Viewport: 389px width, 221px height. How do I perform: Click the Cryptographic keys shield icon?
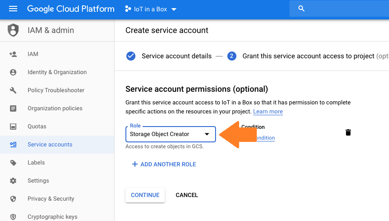[x=13, y=217]
